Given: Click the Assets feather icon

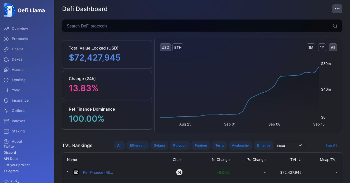Looking at the screenshot, I should pos(6,70).
